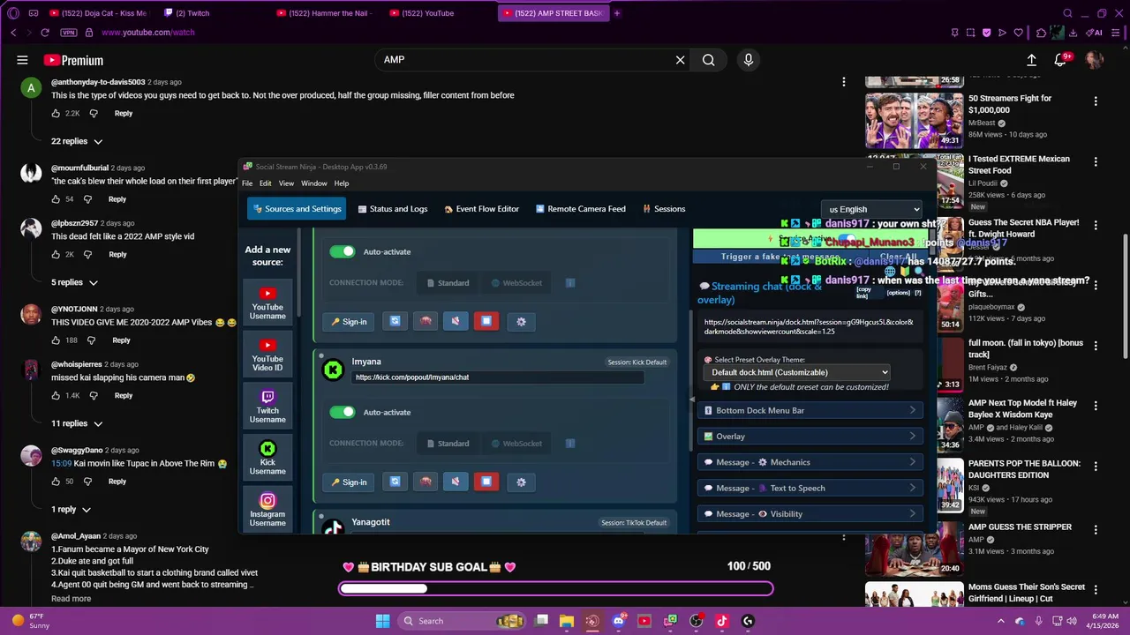Image resolution: width=1130 pixels, height=635 pixels.
Task: Switch to the Status and Logs tab
Action: (392, 209)
